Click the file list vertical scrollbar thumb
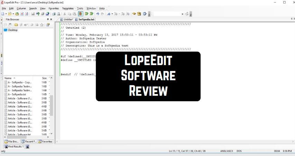 (52, 105)
